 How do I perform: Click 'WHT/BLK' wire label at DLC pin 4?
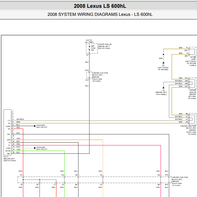click(20, 119)
